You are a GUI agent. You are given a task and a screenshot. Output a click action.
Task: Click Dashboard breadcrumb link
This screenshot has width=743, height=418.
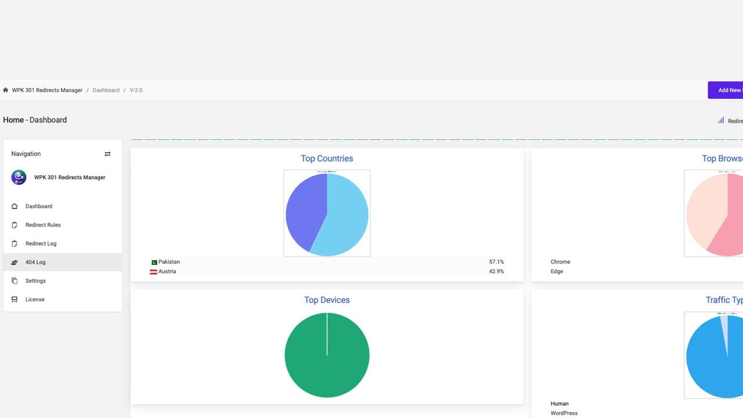[106, 90]
